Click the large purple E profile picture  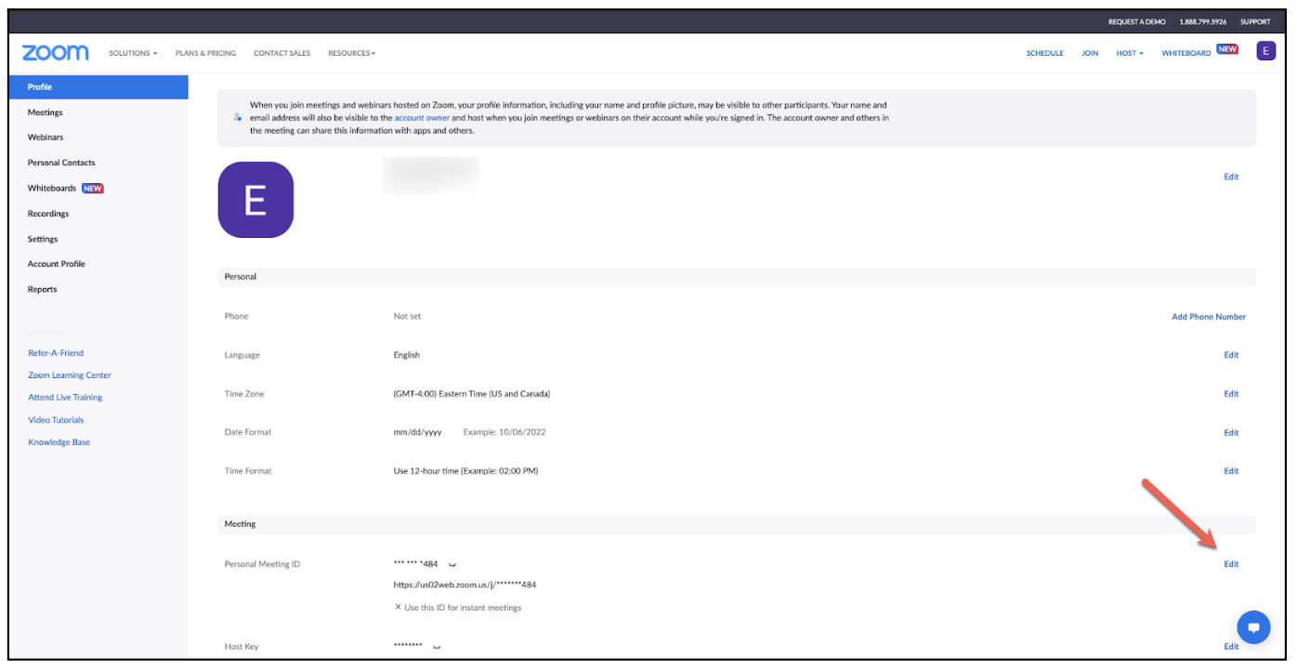coord(255,200)
